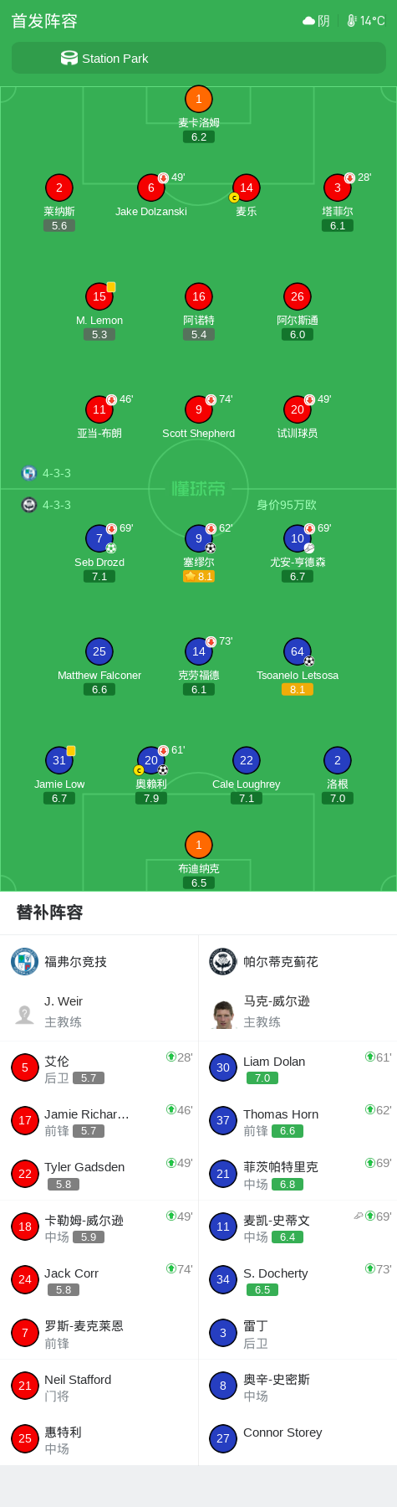This screenshot has width=397, height=1507.
Task: Select the home team 4-3-3 formation label
Action: (47, 473)
